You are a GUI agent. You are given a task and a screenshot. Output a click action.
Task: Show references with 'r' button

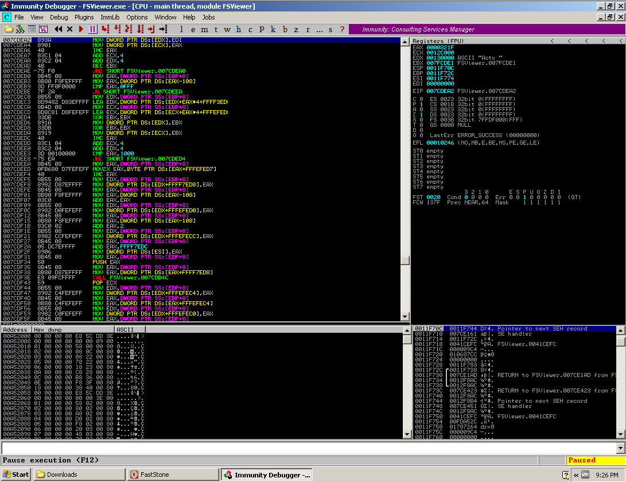308,29
